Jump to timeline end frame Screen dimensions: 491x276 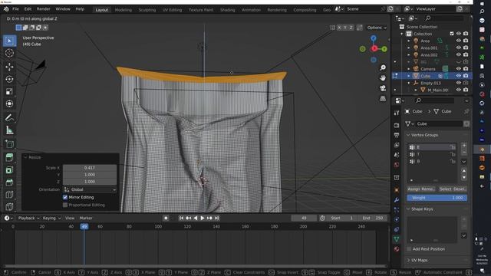coord(216,218)
